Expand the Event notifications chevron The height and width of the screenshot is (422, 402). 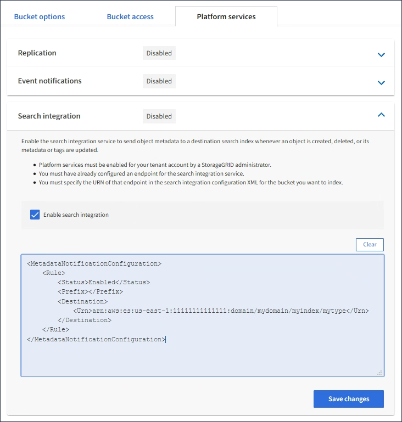pos(381,82)
